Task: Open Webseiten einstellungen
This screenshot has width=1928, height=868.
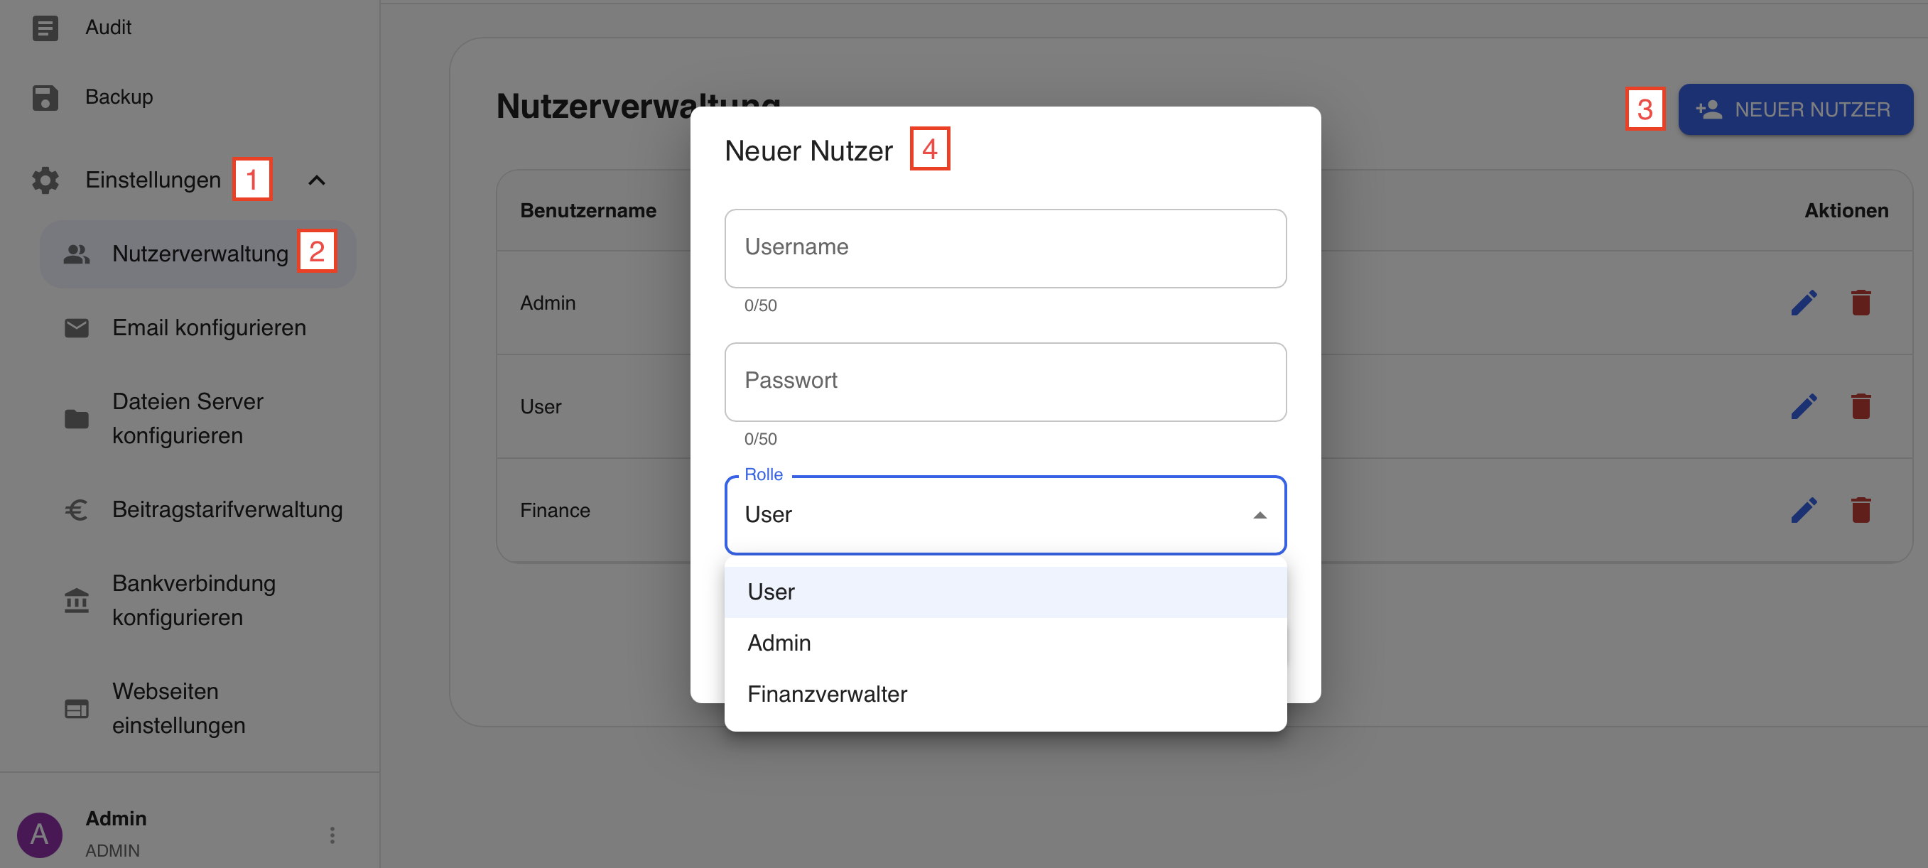Action: (x=197, y=709)
